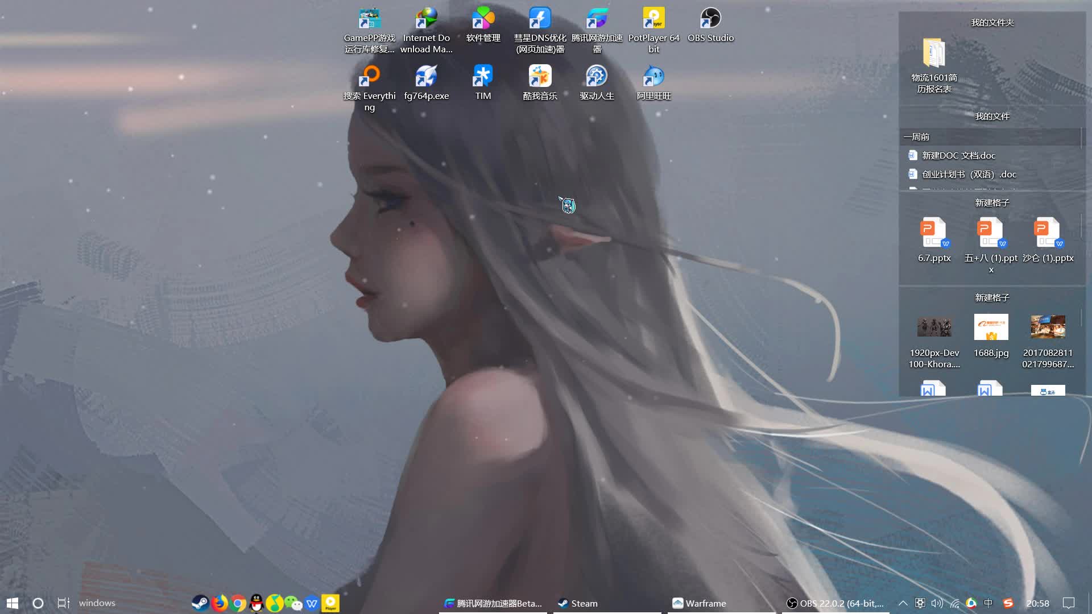The image size is (1092, 614).
Task: Launch 腾讯网游加速器 desktop shortcut
Action: tap(597, 31)
